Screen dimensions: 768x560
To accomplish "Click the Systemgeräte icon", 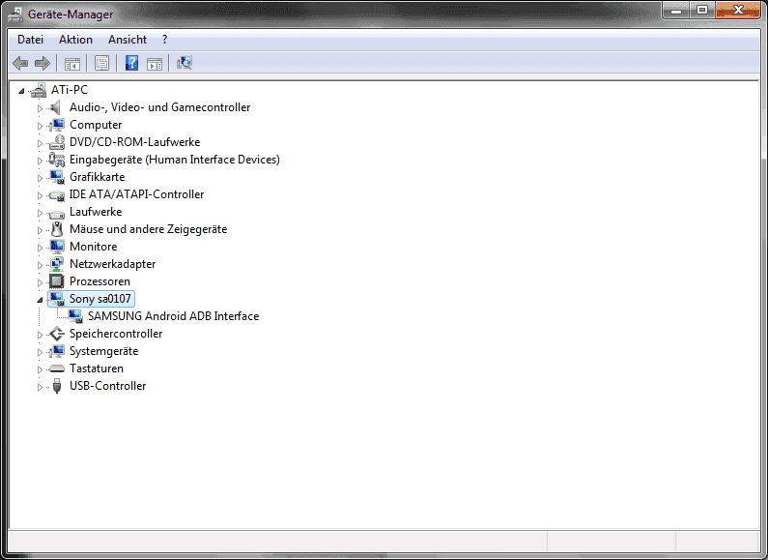I will 57,351.
